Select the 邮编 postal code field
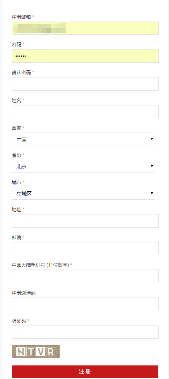The height and width of the screenshot is (379, 169). tap(85, 248)
